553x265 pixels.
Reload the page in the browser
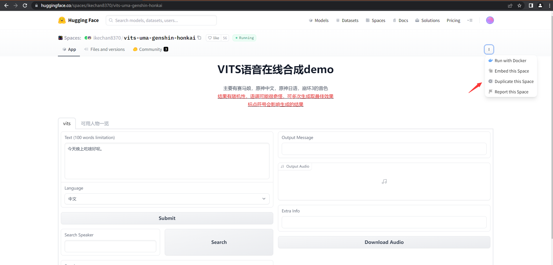[25, 5]
